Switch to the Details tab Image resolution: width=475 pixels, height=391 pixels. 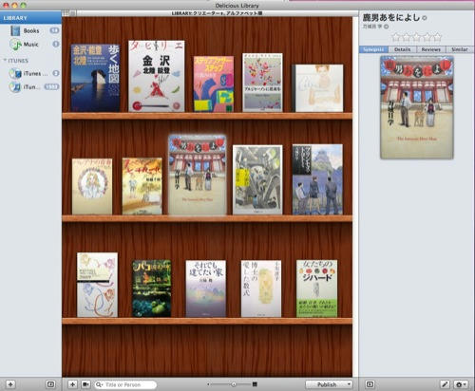click(x=403, y=49)
